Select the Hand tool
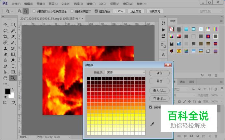Screen dimensions: 225x140 [5, 78]
